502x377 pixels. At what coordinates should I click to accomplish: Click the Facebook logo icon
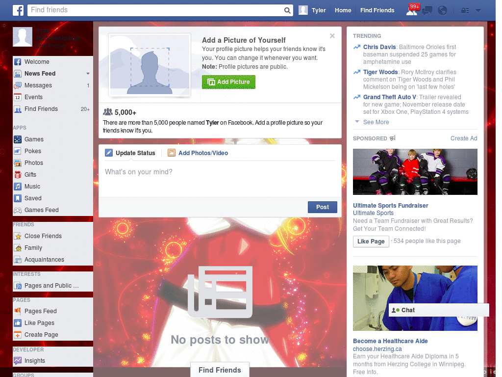pos(18,10)
